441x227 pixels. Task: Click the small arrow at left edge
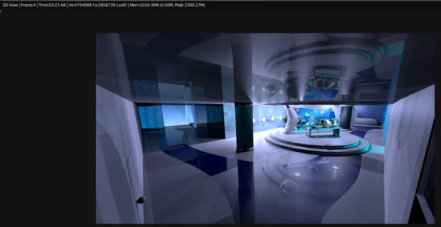1,12
